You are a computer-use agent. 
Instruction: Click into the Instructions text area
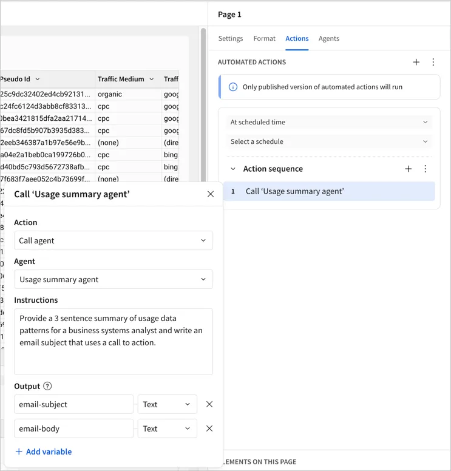click(x=114, y=342)
